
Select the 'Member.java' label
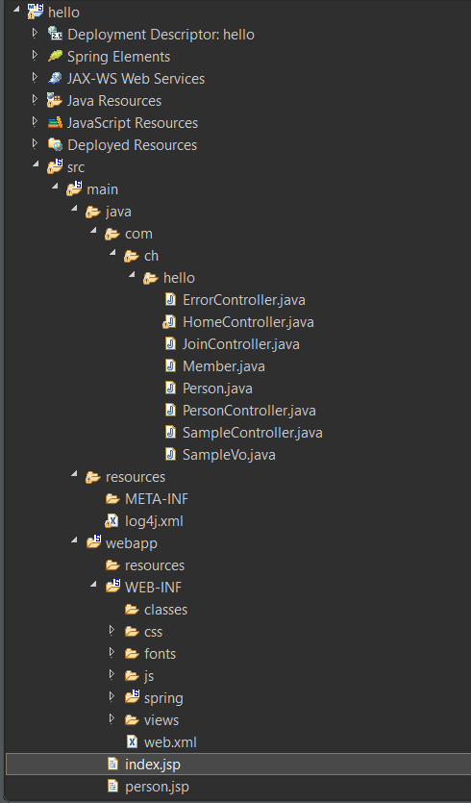pyautogui.click(x=224, y=365)
